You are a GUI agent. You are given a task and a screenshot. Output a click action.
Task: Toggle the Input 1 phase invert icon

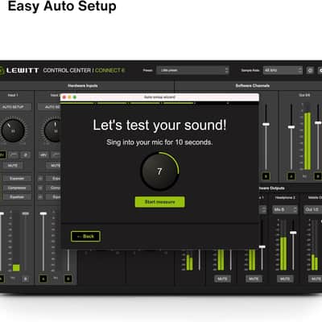pyautogui.click(x=26, y=155)
